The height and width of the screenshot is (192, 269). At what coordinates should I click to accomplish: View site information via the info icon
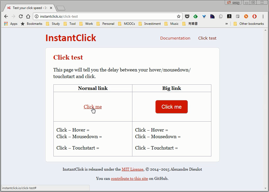pyautogui.click(x=36, y=17)
